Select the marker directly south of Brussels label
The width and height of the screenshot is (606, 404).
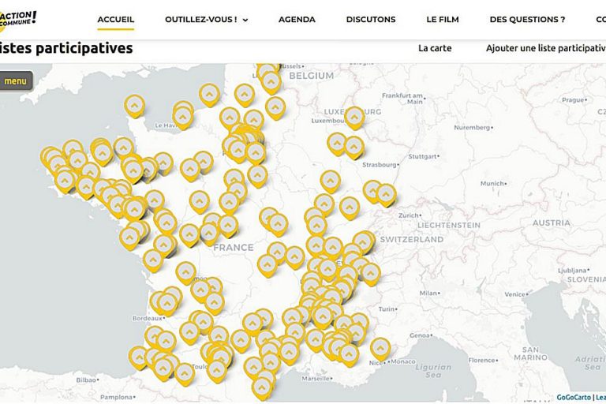[x=271, y=81]
